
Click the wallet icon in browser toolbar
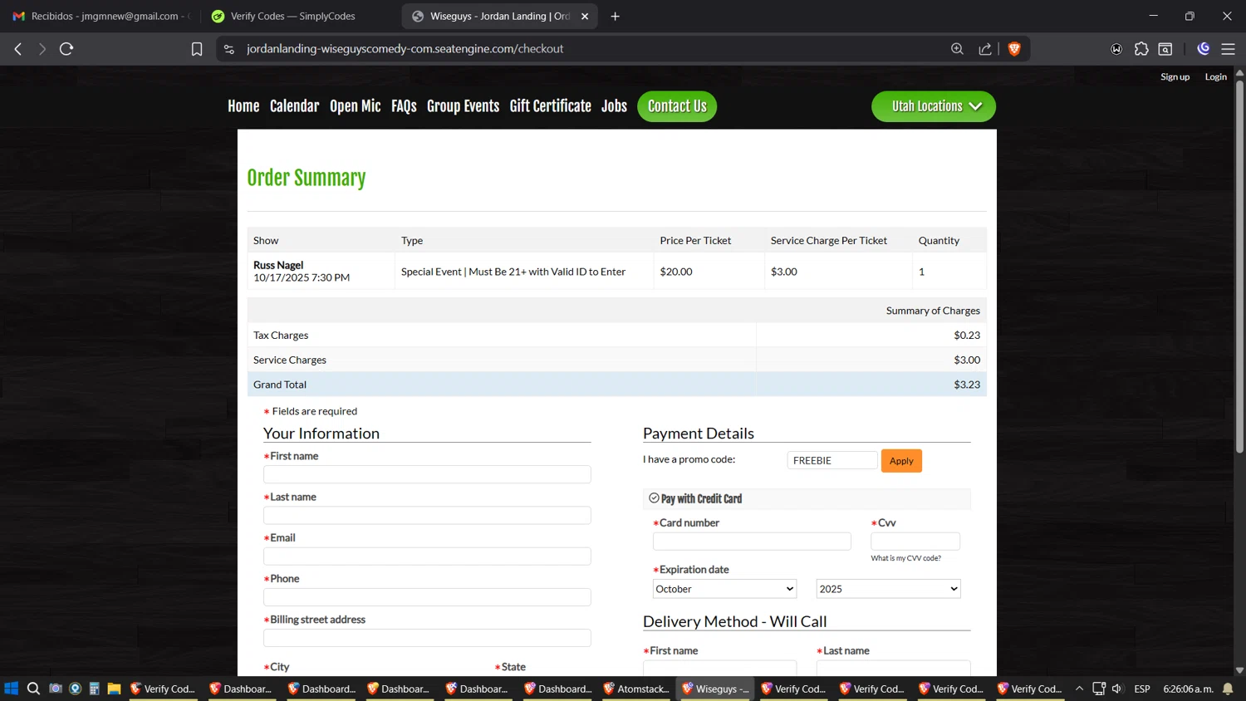point(1116,49)
